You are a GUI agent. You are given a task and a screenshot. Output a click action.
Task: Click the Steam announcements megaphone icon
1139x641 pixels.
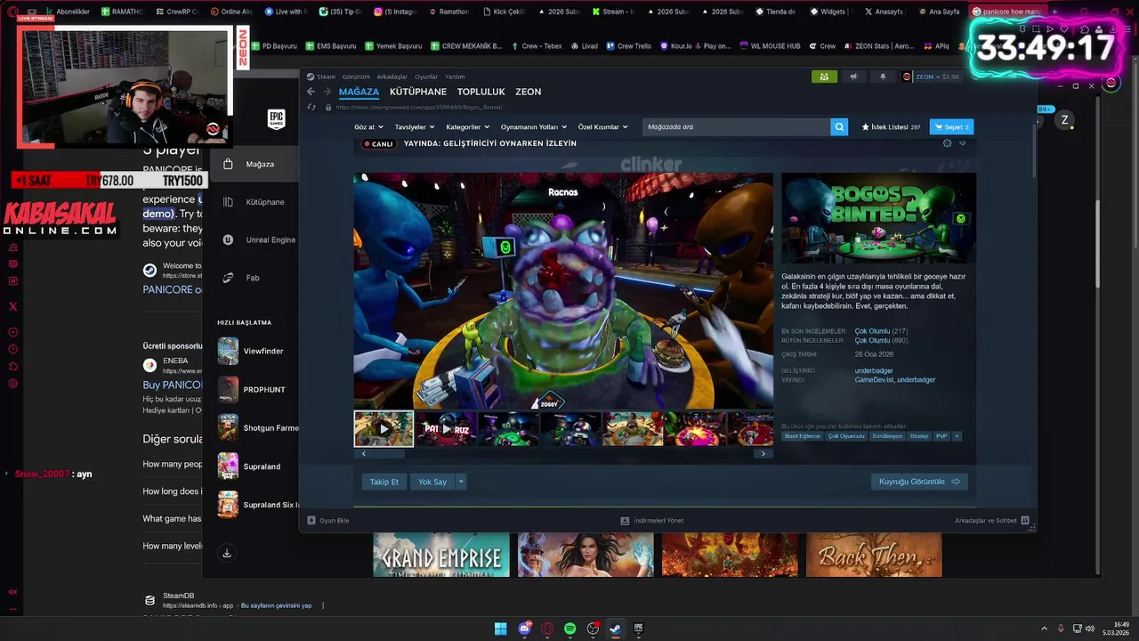pos(854,77)
